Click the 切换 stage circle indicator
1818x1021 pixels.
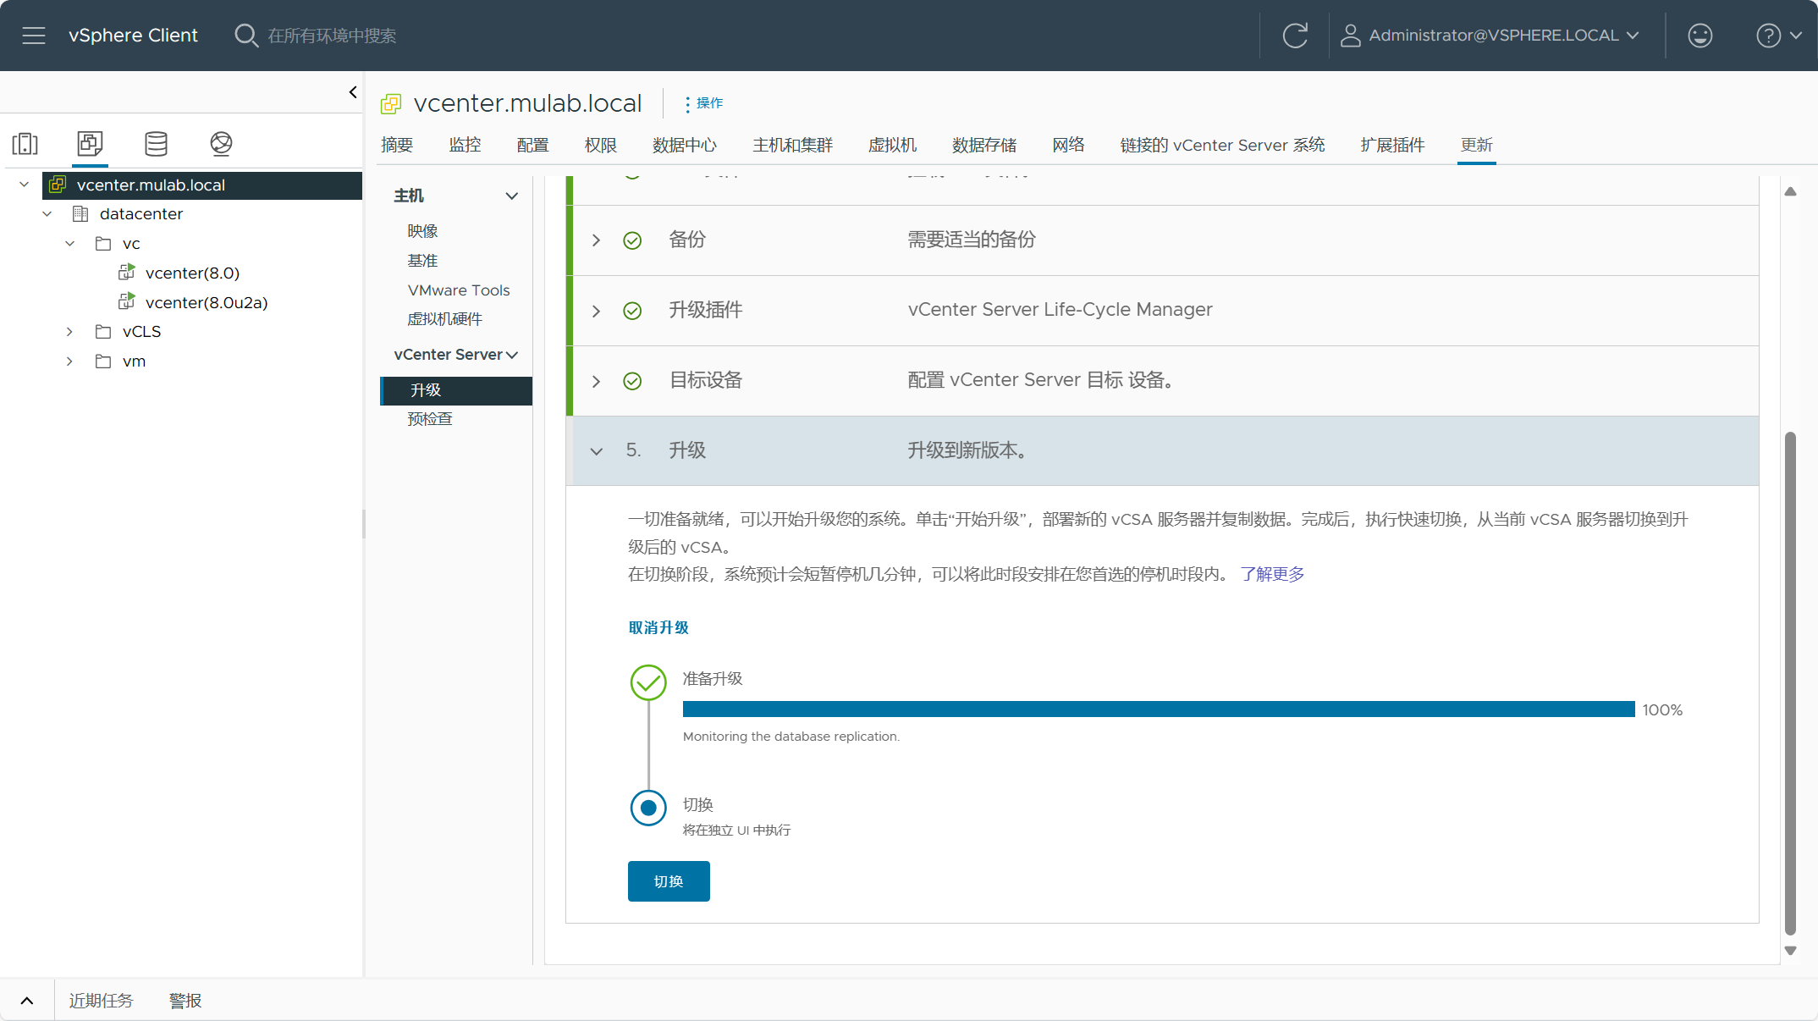[648, 808]
